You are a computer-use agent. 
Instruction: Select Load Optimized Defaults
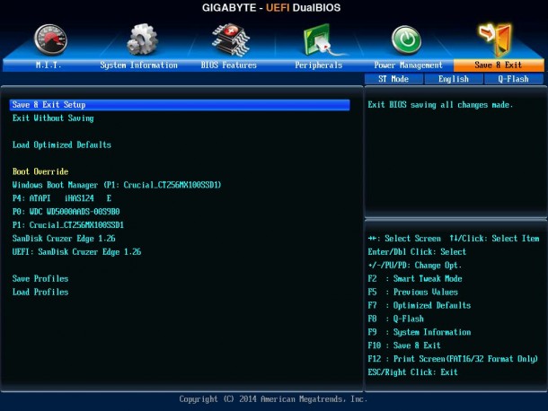[x=61, y=144]
